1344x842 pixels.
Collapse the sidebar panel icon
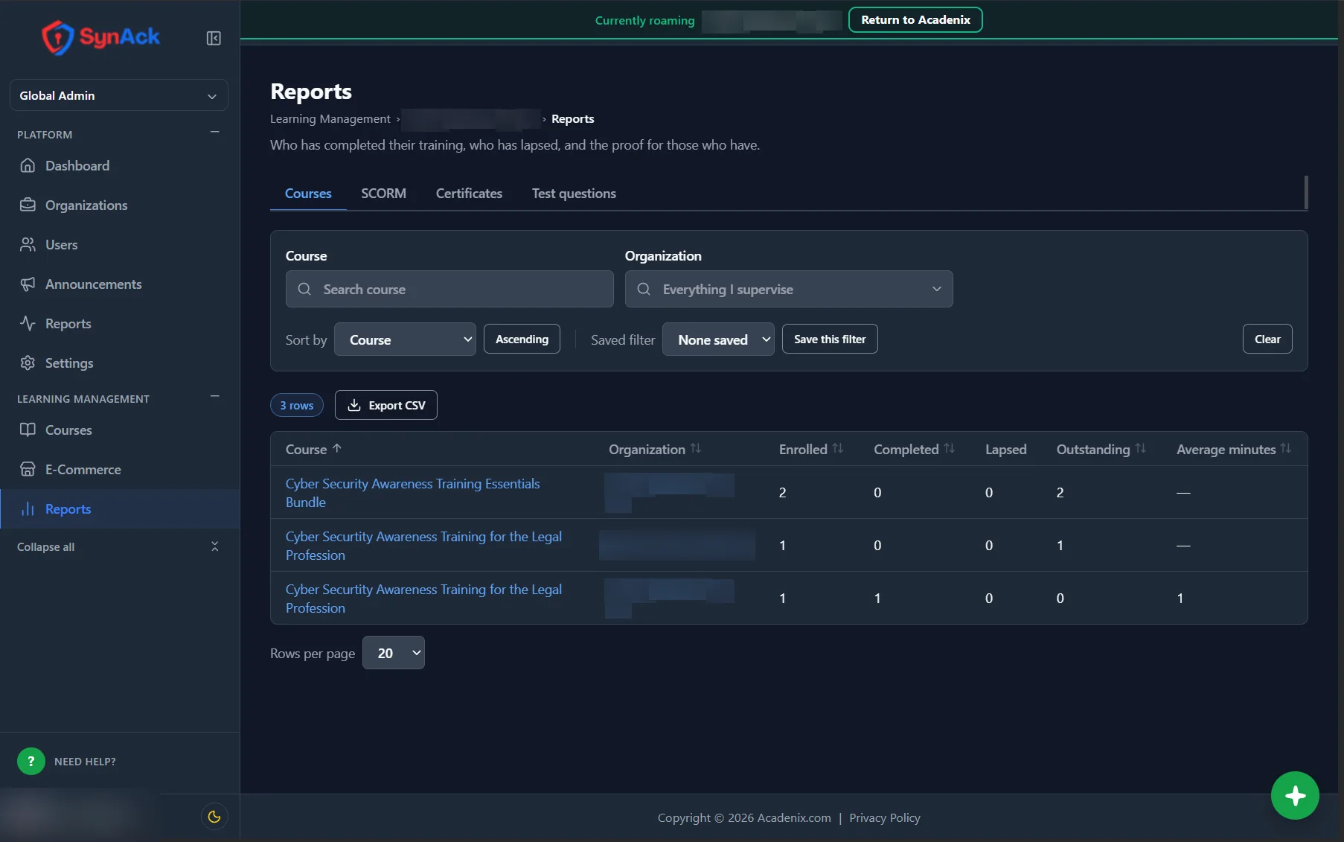214,38
